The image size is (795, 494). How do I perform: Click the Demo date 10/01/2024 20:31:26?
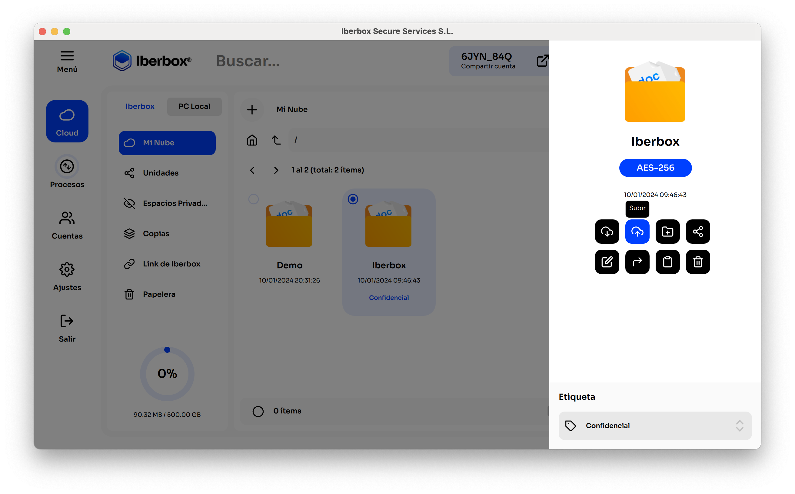289,281
